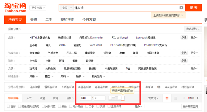
Task: Tick the 二手 filter checkbox
Action: [x=87, y=106]
